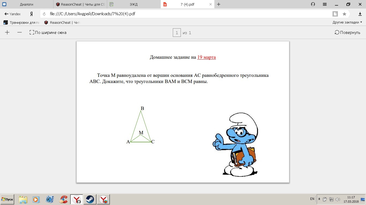Open Steam from the taskbar
Screen dimensions: 366x205
tap(90, 199)
